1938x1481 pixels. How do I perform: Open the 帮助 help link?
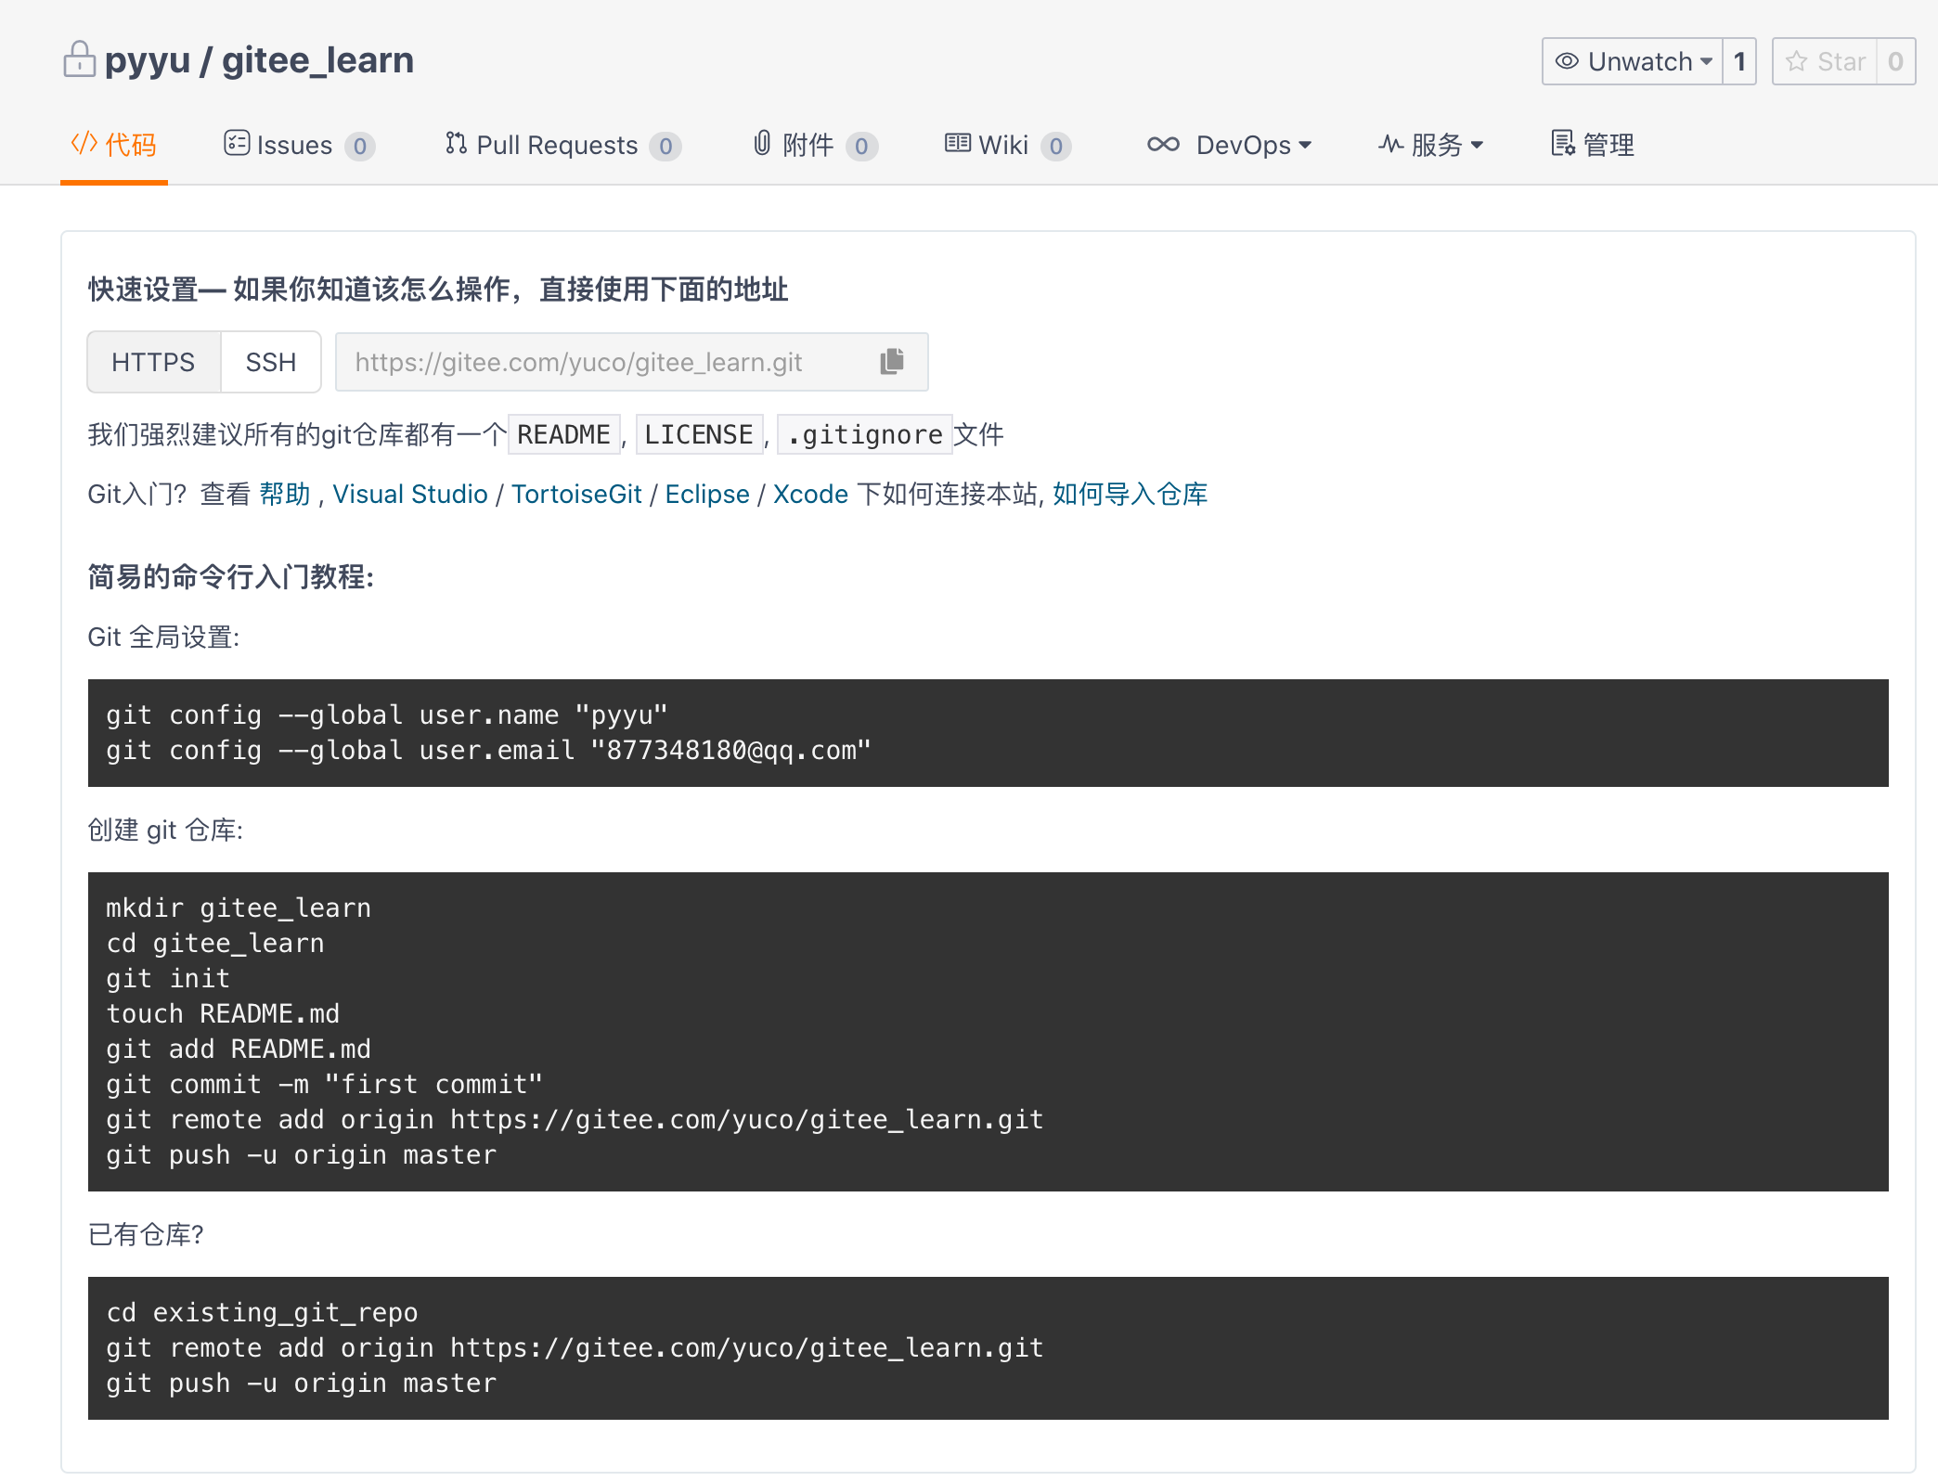pos(284,494)
